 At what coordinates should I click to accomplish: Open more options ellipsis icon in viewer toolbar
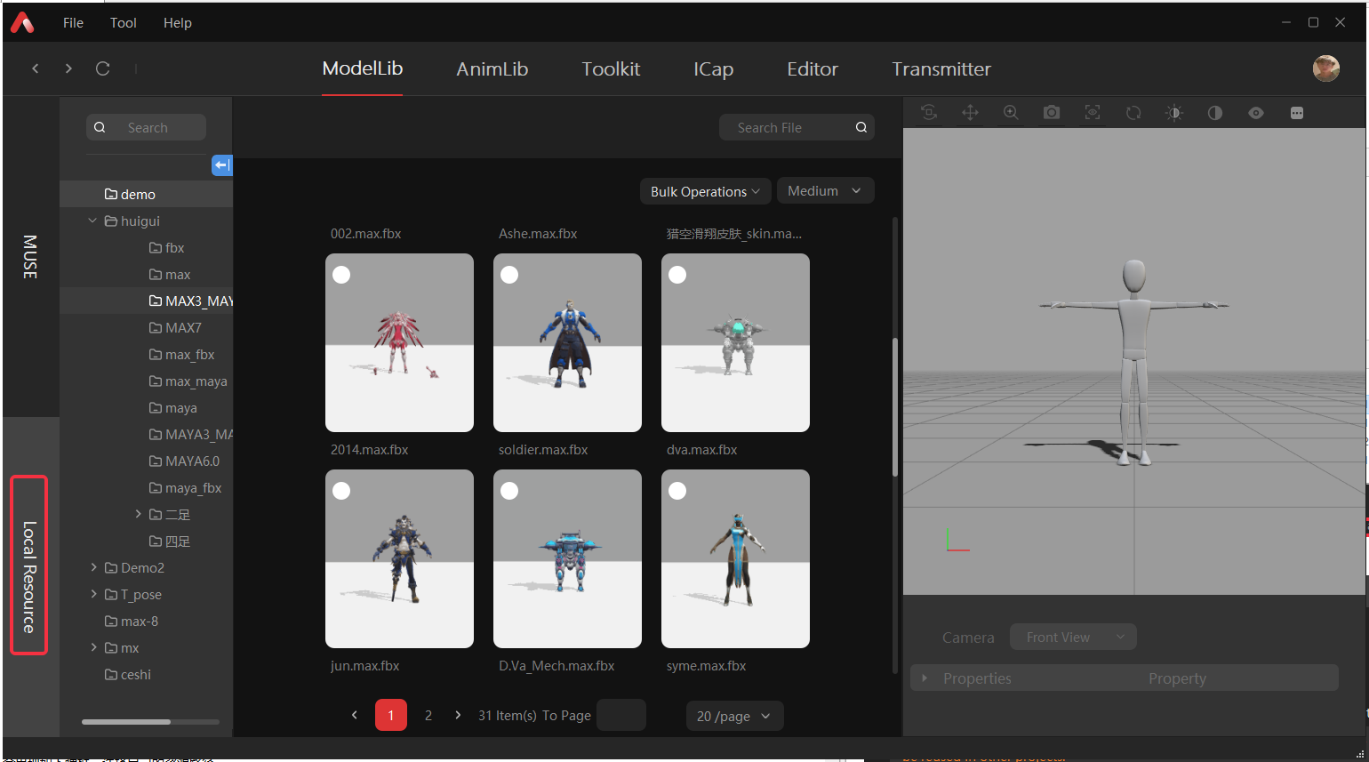(x=1297, y=112)
